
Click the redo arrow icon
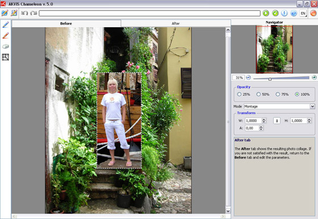coord(34,13)
